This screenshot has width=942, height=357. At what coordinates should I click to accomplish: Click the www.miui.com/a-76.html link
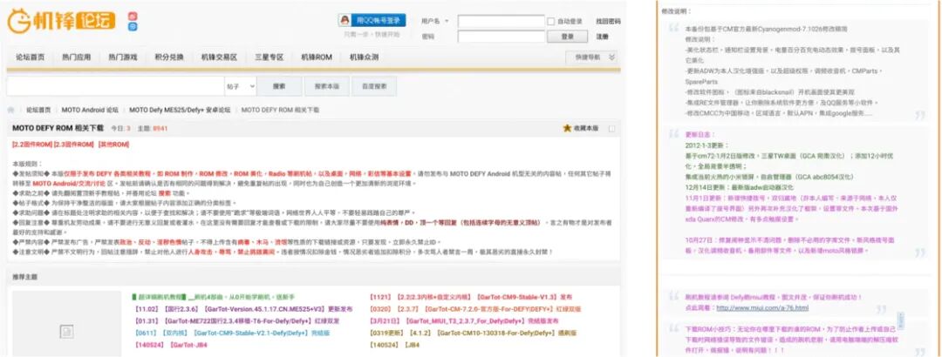coord(761,307)
